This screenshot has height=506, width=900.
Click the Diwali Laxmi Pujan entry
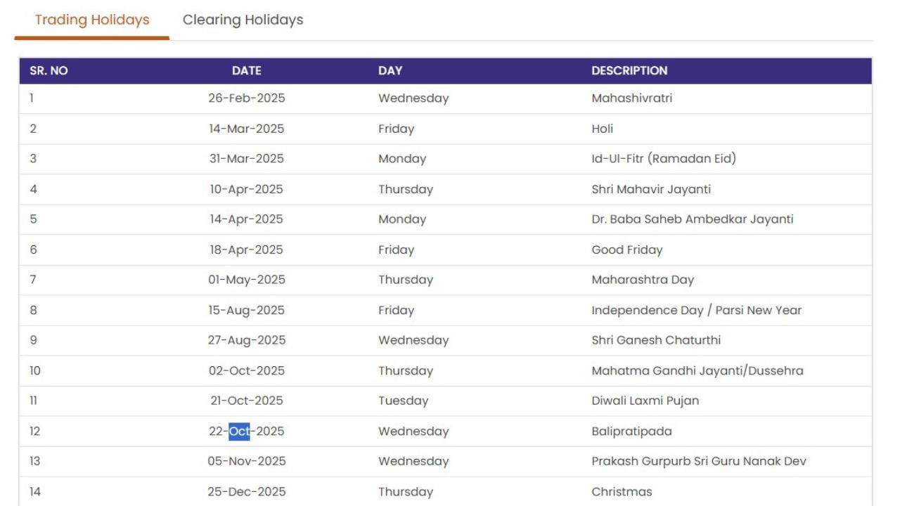pyautogui.click(x=645, y=401)
